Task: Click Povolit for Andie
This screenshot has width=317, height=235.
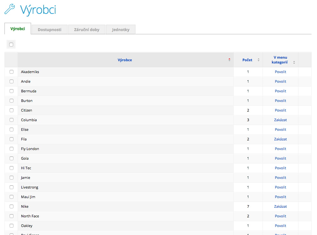Action: [280, 81]
